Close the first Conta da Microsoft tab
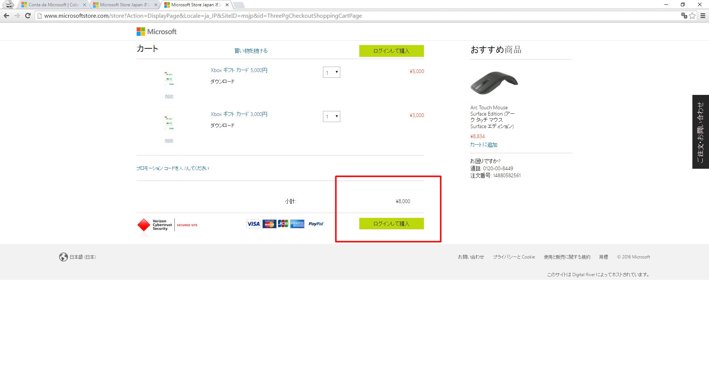Image resolution: width=709 pixels, height=384 pixels. 84,5
